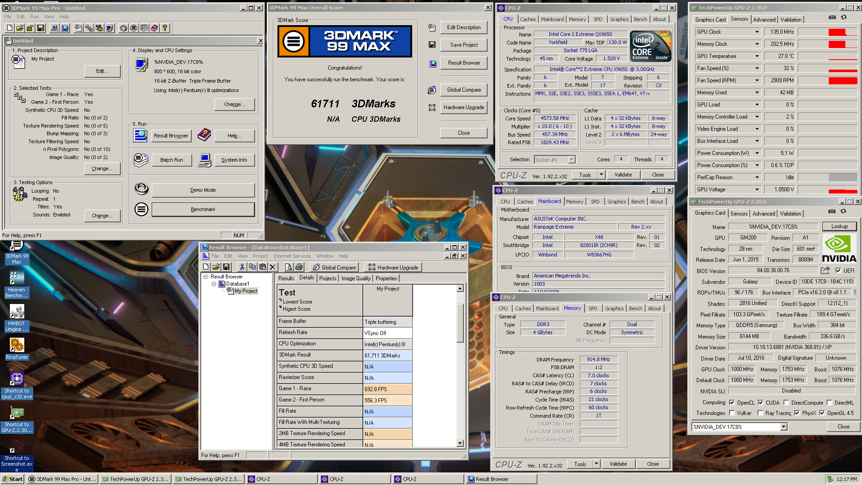Open GPU Clock sensor dropdown
Viewport: 862px width, 485px height.
tap(757, 32)
